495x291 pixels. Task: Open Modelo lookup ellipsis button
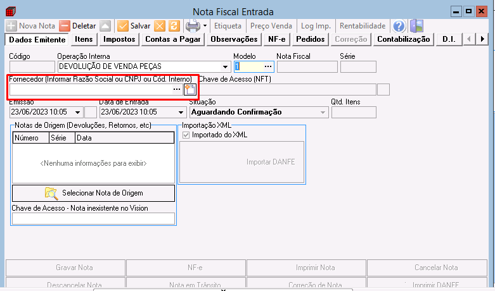pos(268,66)
